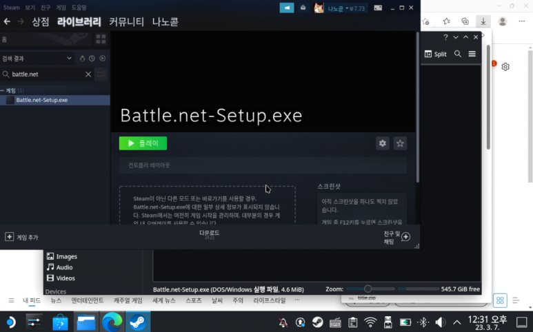Expand the 나노콜 account dropdown

point(346,8)
